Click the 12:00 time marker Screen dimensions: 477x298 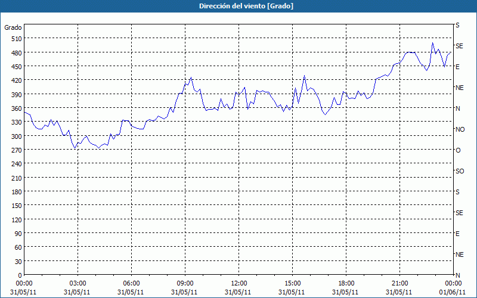coord(239,283)
